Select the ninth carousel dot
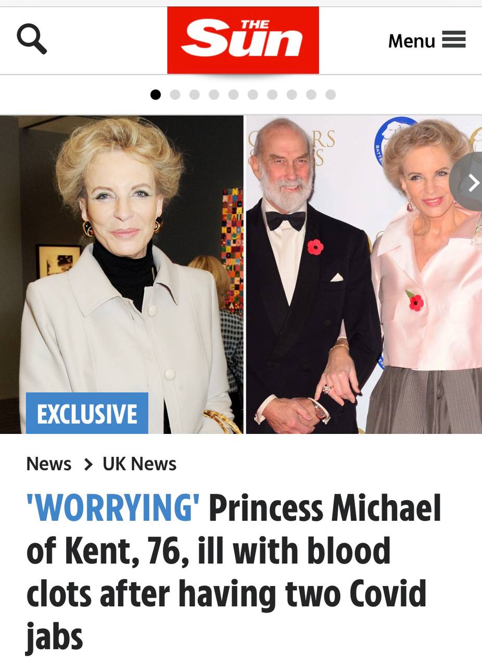This screenshot has height=666, width=482. pyautogui.click(x=311, y=94)
